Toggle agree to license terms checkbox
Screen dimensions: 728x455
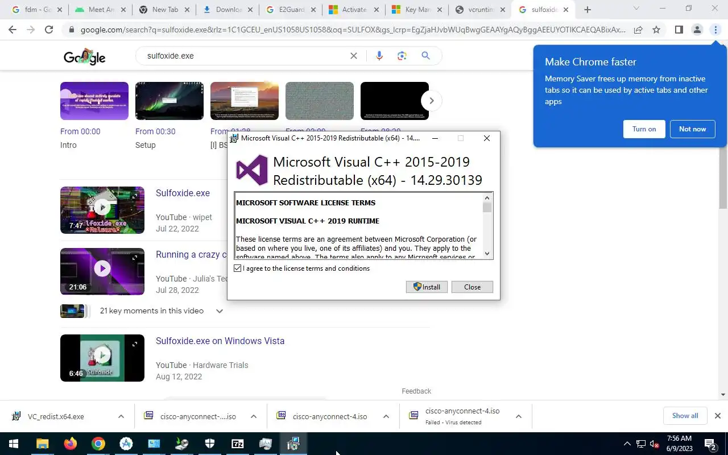pos(238,268)
